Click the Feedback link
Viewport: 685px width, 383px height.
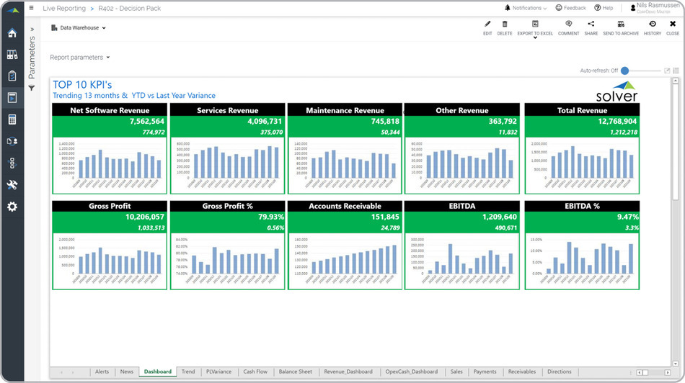pos(571,8)
